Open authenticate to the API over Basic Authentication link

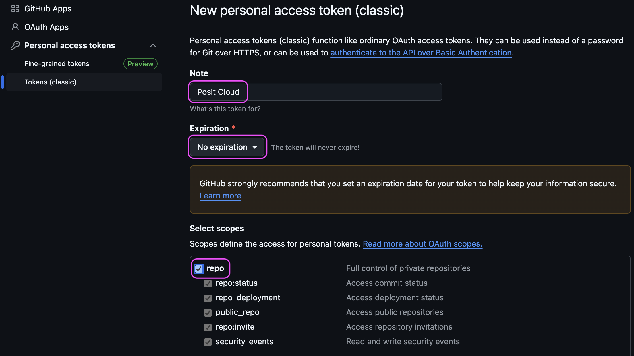[421, 53]
